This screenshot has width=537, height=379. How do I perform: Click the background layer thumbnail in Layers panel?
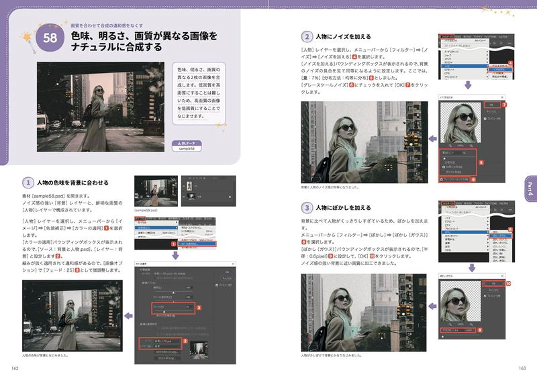point(191,197)
